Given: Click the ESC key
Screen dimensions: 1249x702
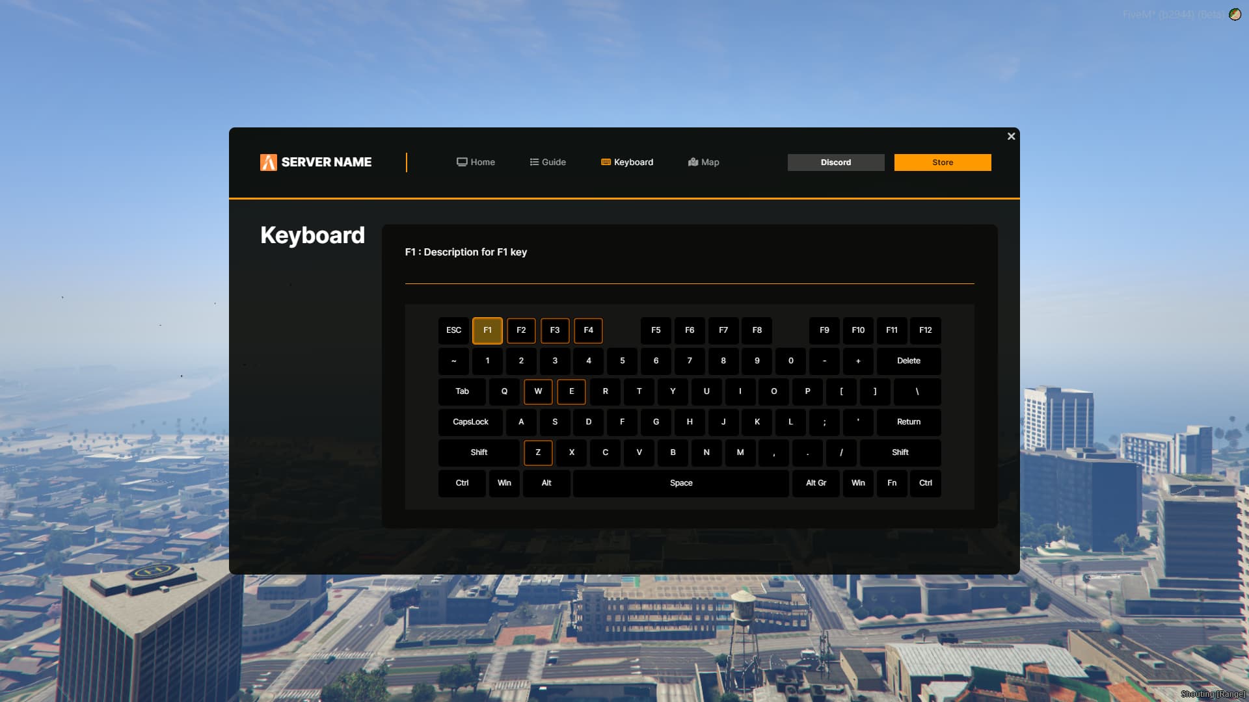Looking at the screenshot, I should click(453, 330).
